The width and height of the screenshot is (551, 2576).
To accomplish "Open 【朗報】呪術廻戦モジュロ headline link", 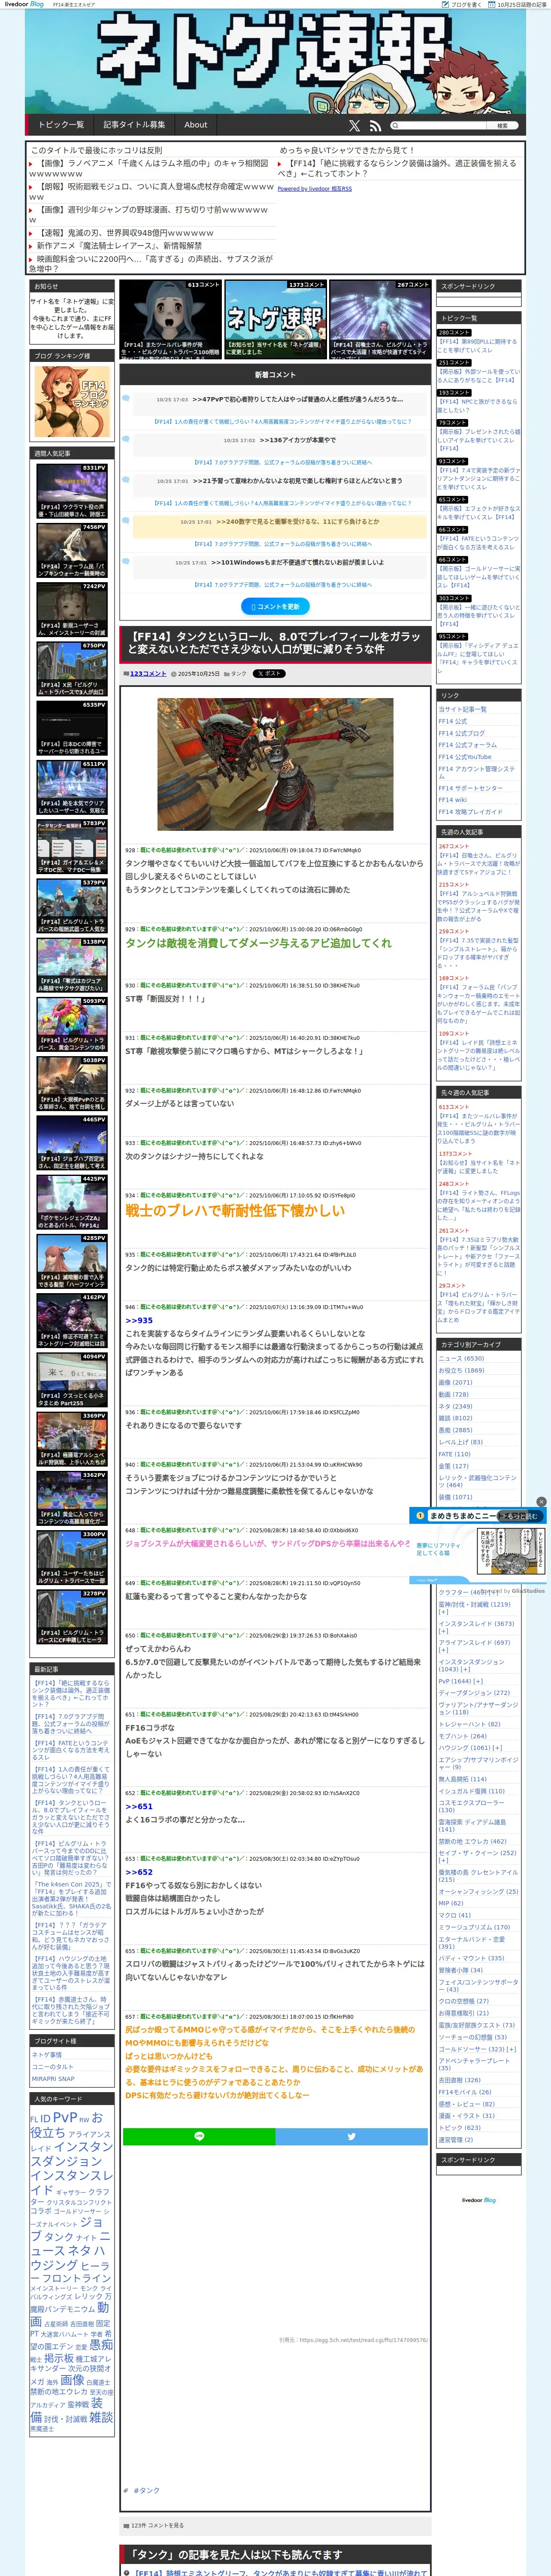I will tap(150, 191).
